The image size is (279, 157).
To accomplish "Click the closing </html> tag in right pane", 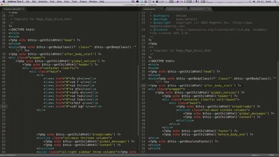I will coord(154,148).
